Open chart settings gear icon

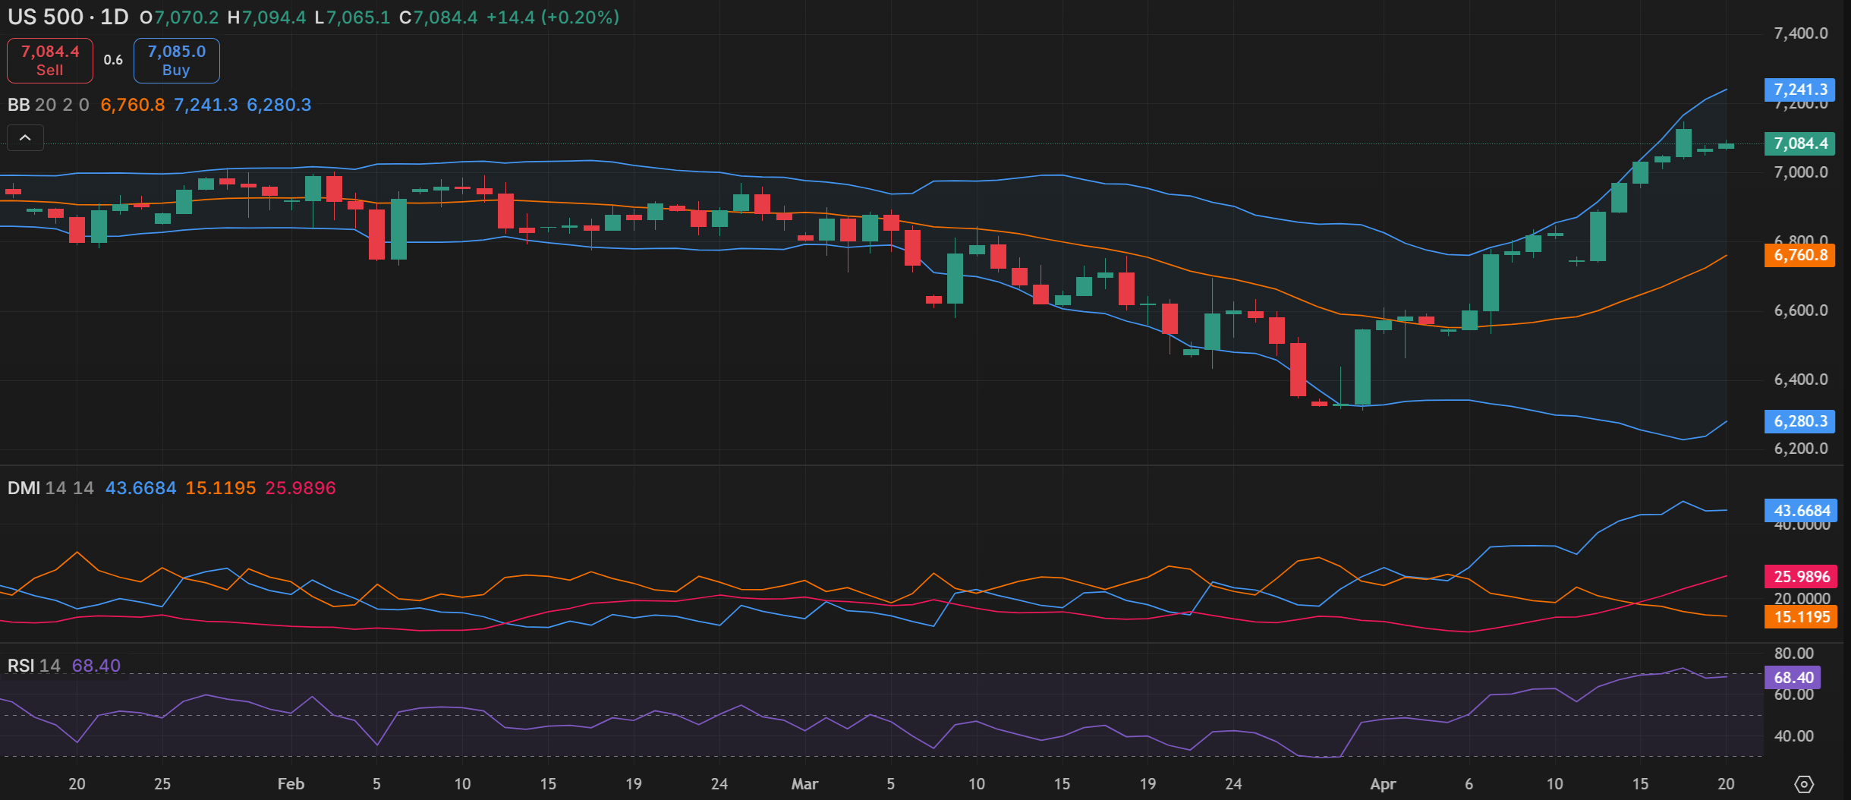pyautogui.click(x=1804, y=784)
